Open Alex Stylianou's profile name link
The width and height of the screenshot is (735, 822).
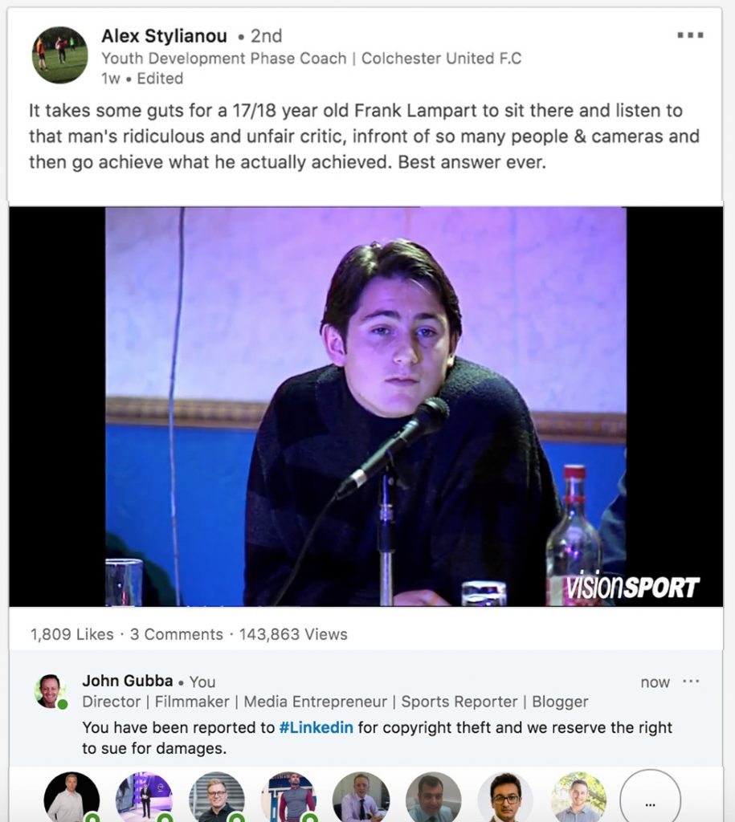click(x=164, y=35)
